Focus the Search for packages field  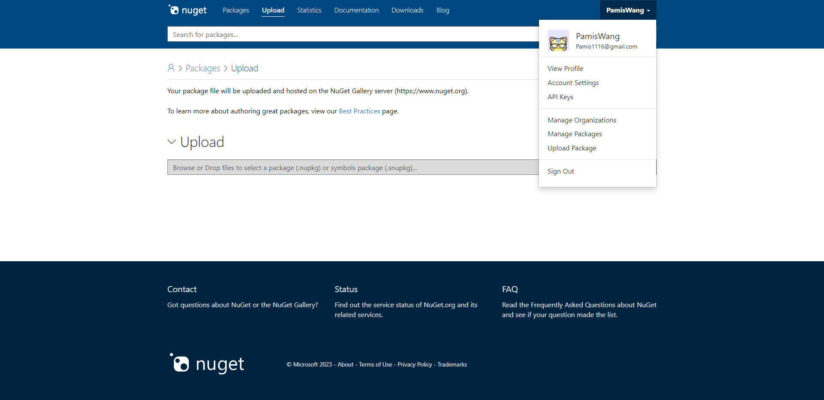(x=353, y=34)
